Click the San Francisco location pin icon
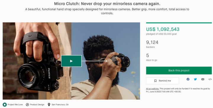The height and width of the screenshot is (108, 213). click(x=49, y=105)
